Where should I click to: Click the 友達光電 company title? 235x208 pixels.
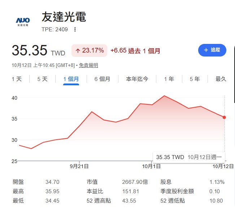pos(64,17)
